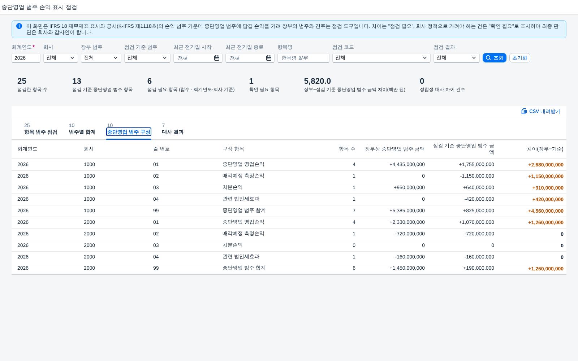Open calendar picker for 최근 전기일 시작
This screenshot has width=578, height=361.
pos(217,58)
